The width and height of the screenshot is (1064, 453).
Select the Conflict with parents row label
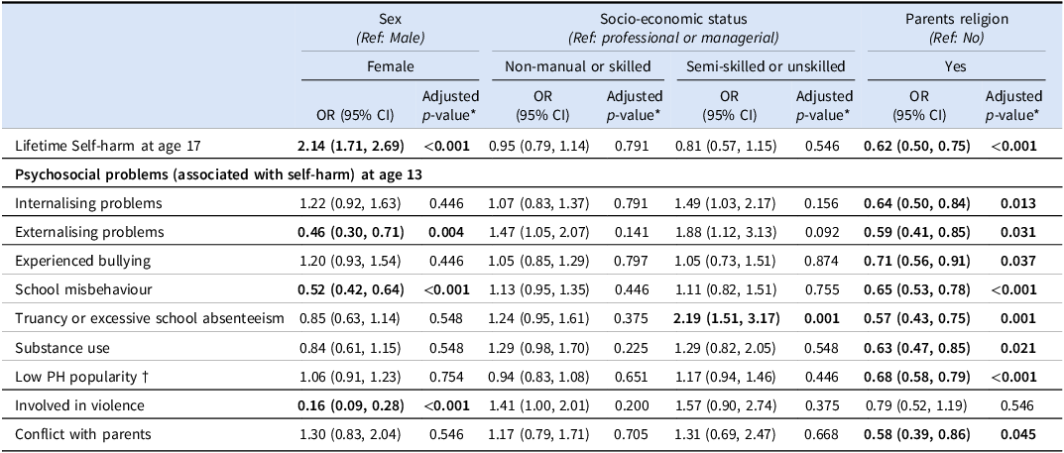click(x=82, y=435)
